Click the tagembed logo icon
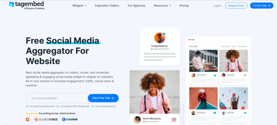The image size is (277, 125). [11, 4]
